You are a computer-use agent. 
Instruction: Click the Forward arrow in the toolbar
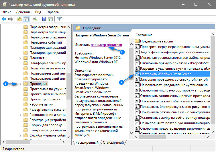click(x=11, y=19)
